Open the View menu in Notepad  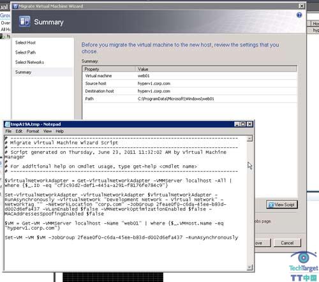pyautogui.click(x=47, y=131)
